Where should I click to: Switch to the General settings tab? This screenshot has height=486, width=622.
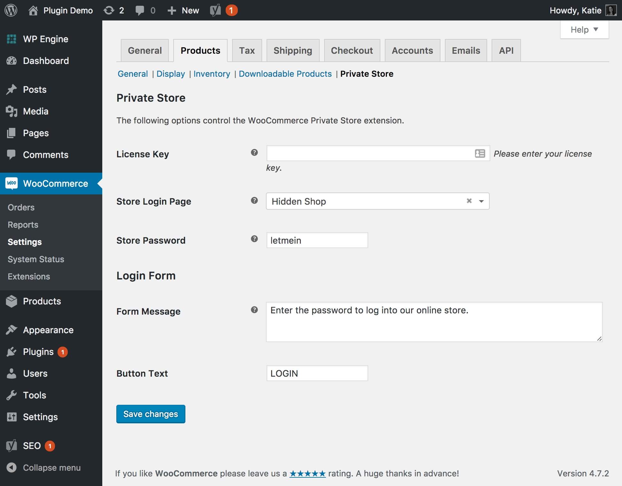coord(145,51)
